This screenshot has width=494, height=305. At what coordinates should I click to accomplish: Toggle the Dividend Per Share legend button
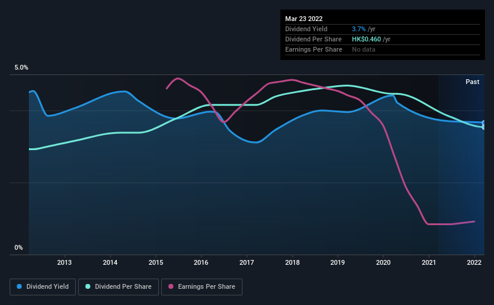(119, 287)
